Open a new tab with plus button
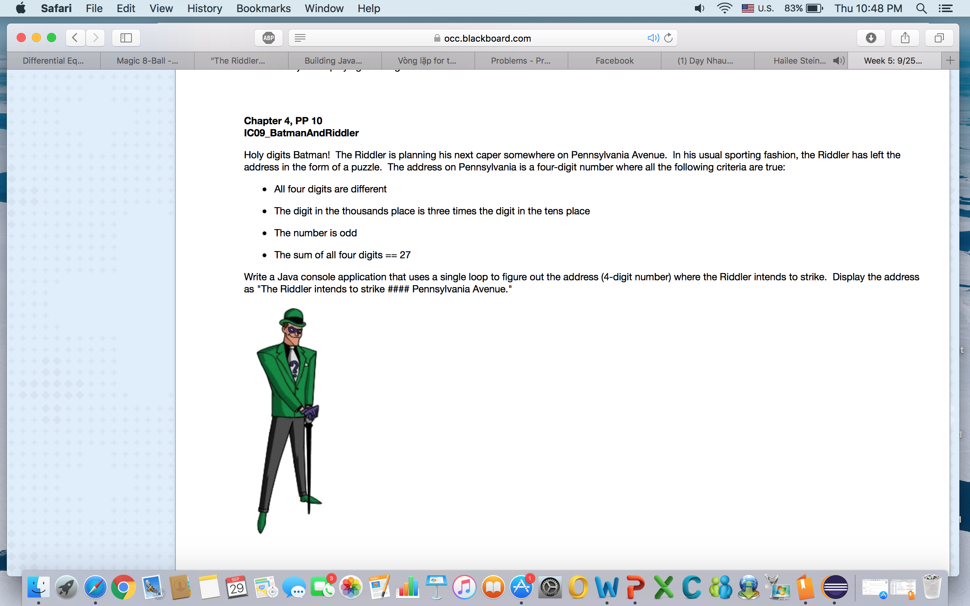 tap(950, 61)
